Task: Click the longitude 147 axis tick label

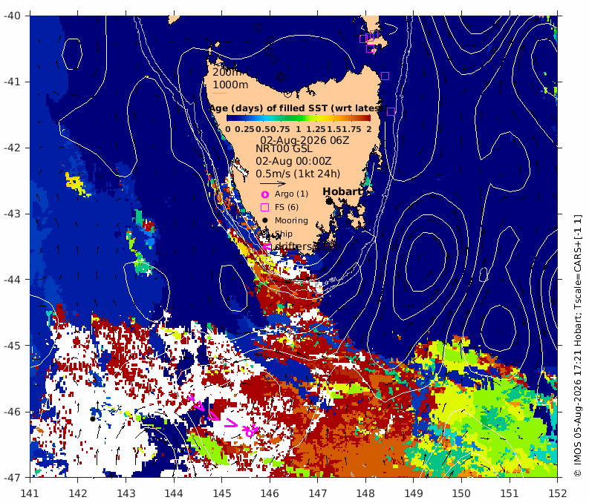Action: pos(317,493)
